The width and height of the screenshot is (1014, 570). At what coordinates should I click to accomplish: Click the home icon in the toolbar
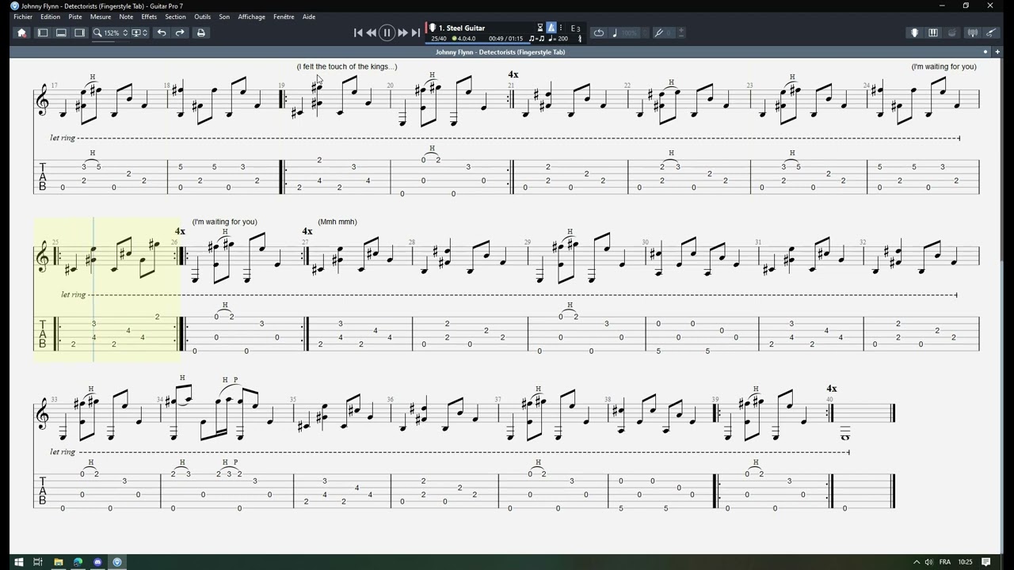point(21,32)
